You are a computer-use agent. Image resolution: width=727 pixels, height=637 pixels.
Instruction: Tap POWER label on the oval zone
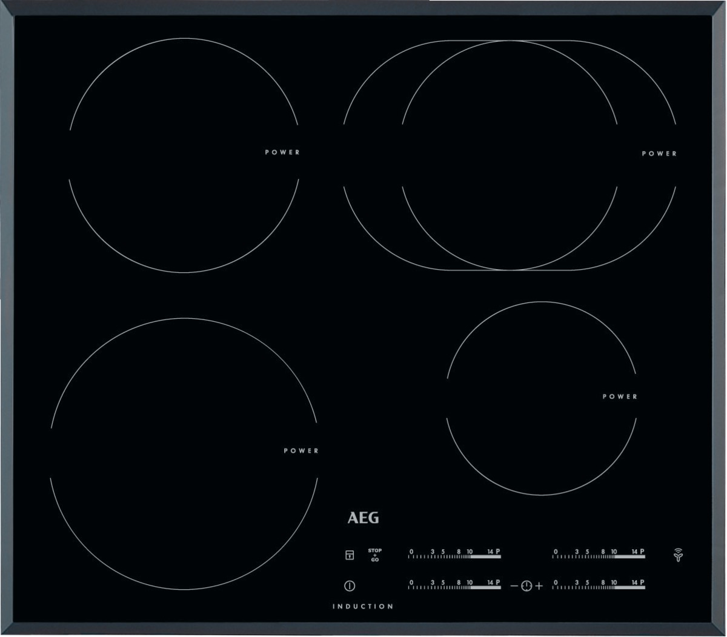pos(659,154)
